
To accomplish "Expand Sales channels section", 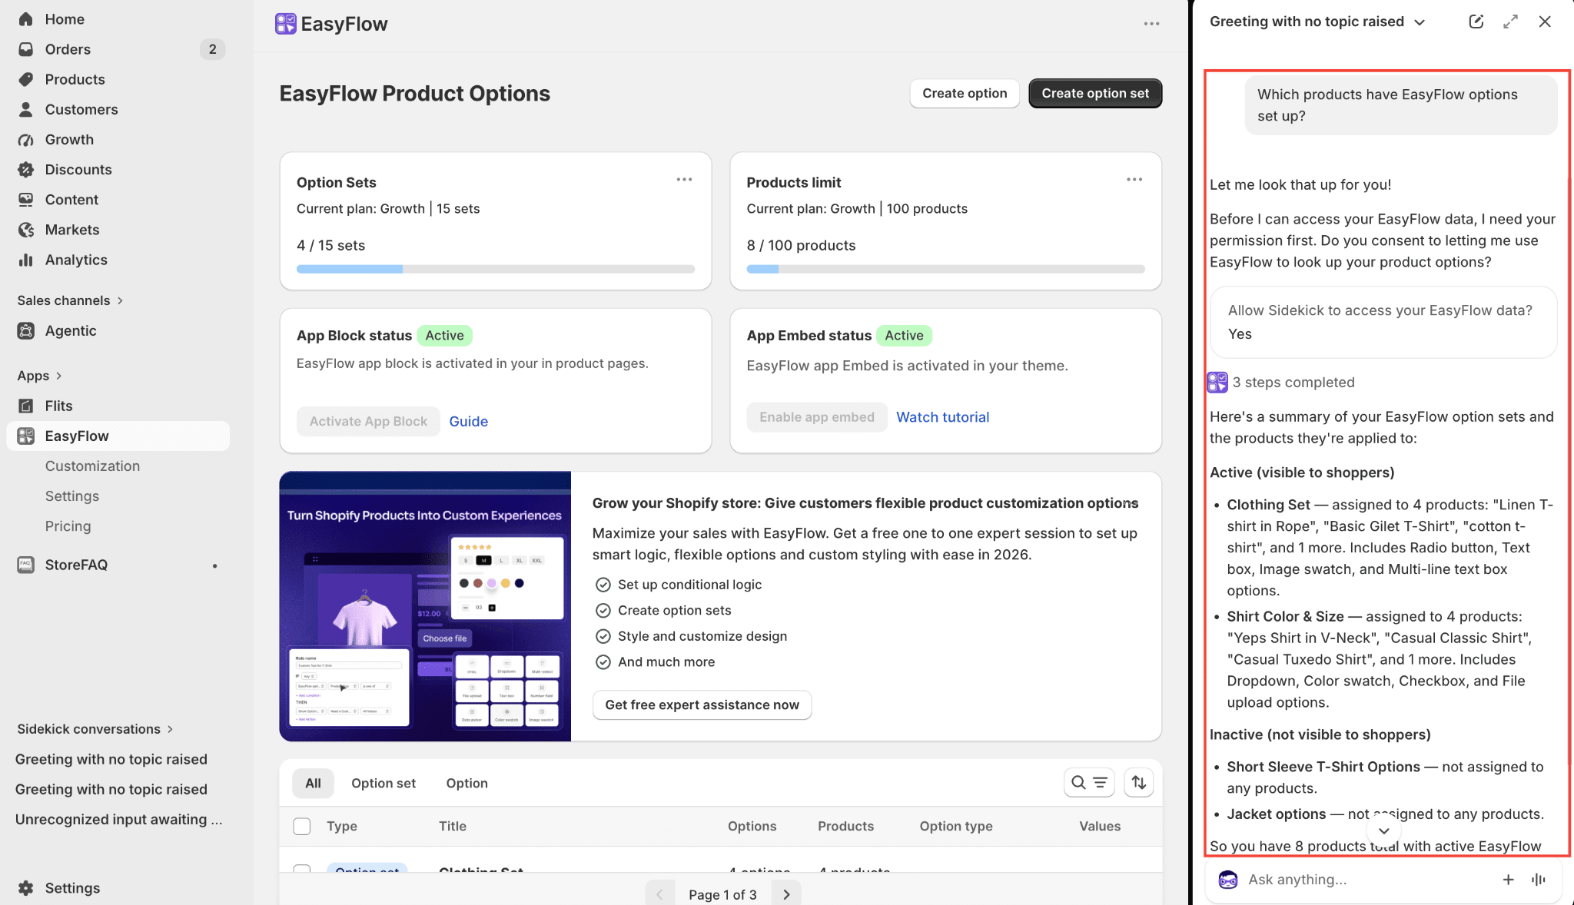I will [70, 300].
